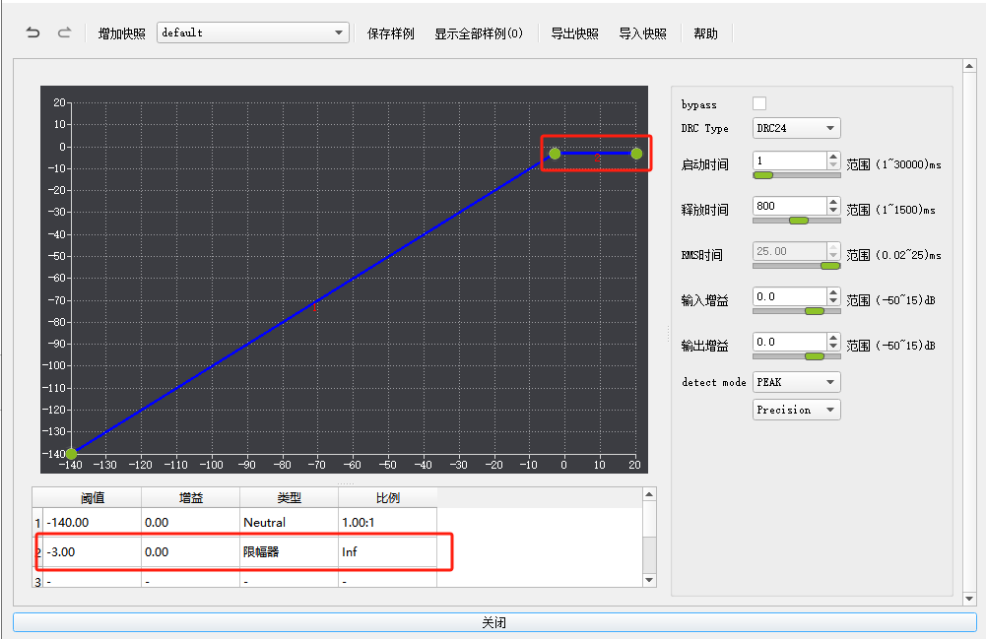
Task: Click the 阈值 column header
Action: [93, 497]
